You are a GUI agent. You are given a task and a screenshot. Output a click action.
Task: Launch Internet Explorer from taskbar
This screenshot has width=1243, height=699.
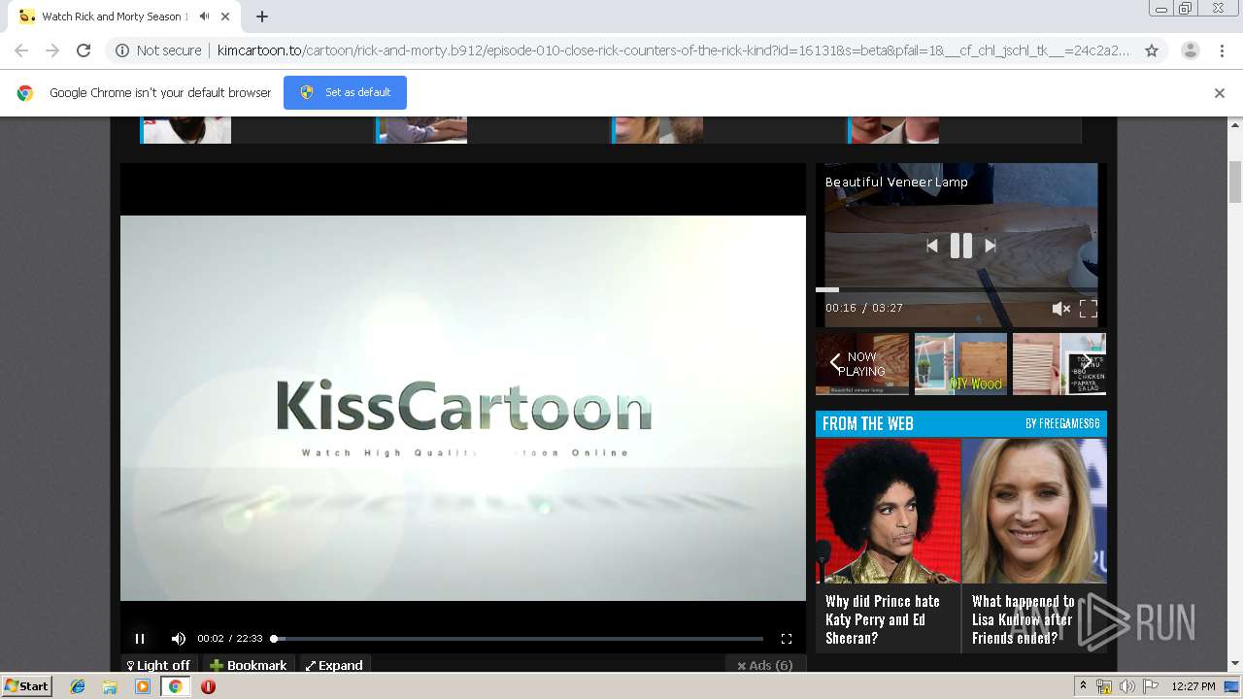[78, 686]
